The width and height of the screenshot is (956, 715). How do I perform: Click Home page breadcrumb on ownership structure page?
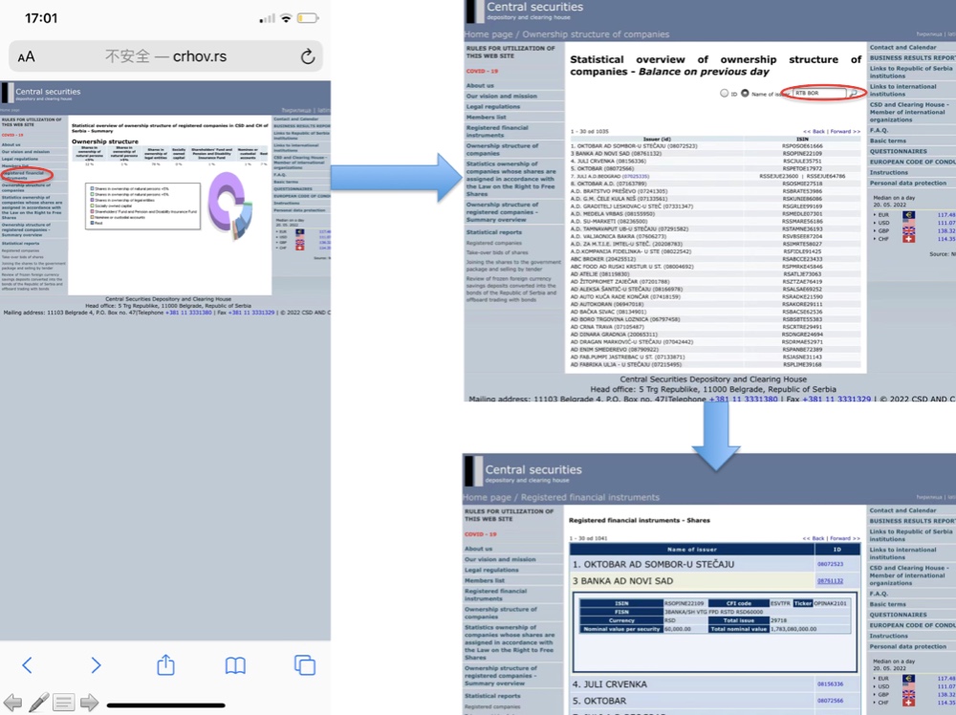[490, 34]
